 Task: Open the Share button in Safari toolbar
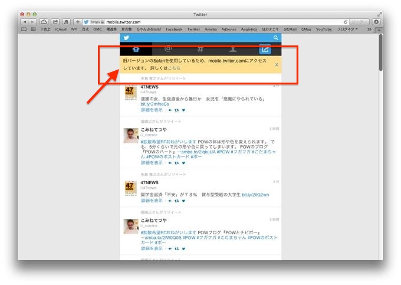tap(55, 22)
